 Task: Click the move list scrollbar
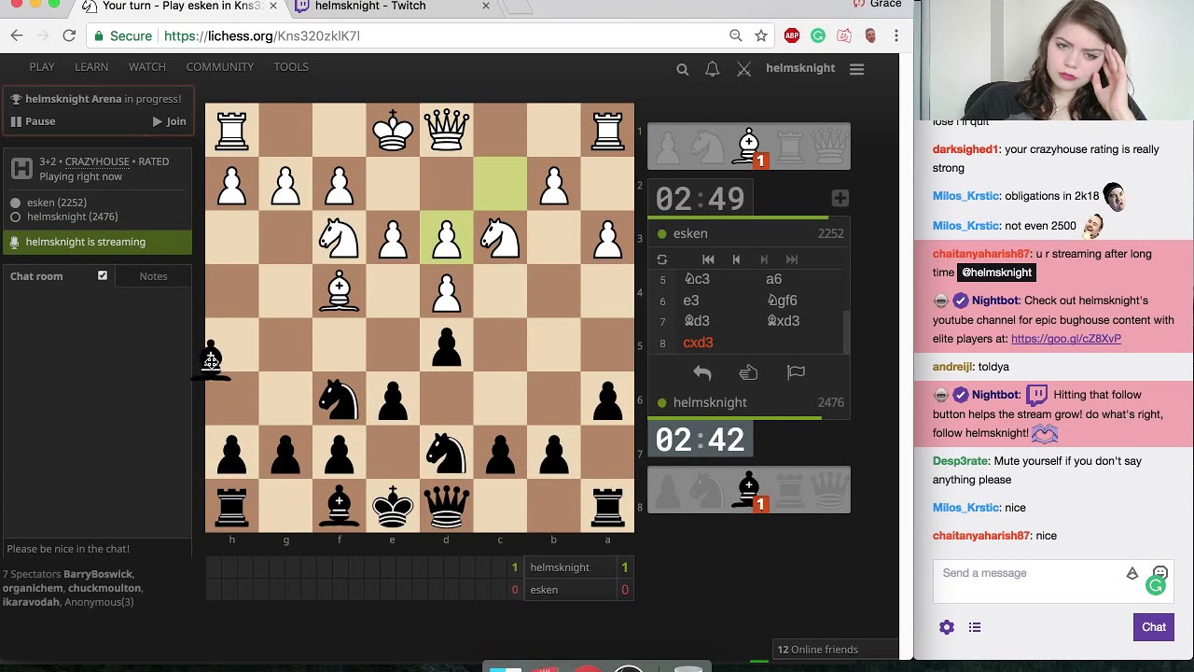pyautogui.click(x=846, y=332)
